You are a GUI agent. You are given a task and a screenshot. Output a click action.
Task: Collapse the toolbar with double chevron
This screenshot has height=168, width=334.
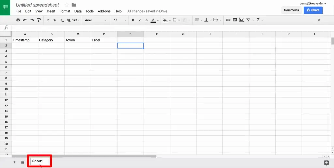[x=319, y=20]
